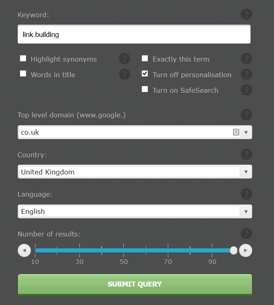Uncheck Turn off personalisation

coord(145,73)
